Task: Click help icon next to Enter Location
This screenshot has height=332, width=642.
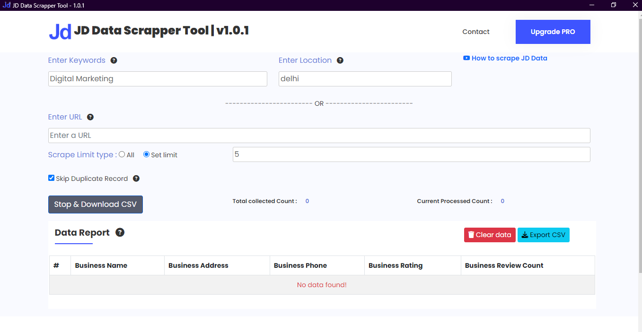Action: tap(340, 60)
